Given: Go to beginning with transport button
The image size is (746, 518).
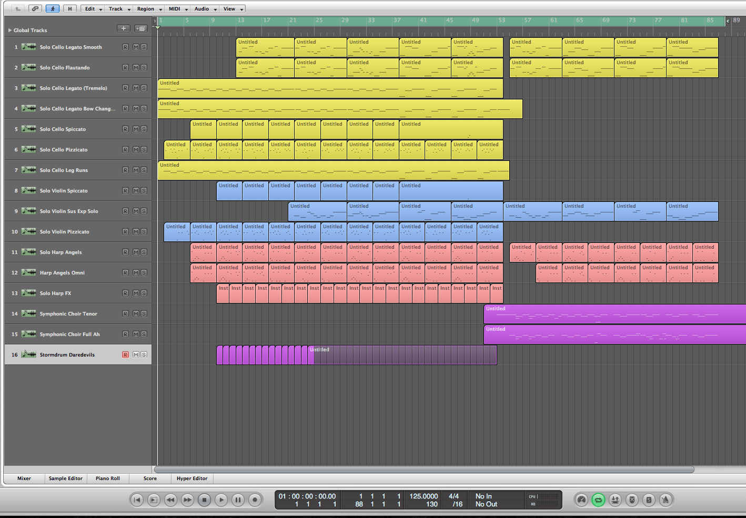Looking at the screenshot, I should [137, 500].
